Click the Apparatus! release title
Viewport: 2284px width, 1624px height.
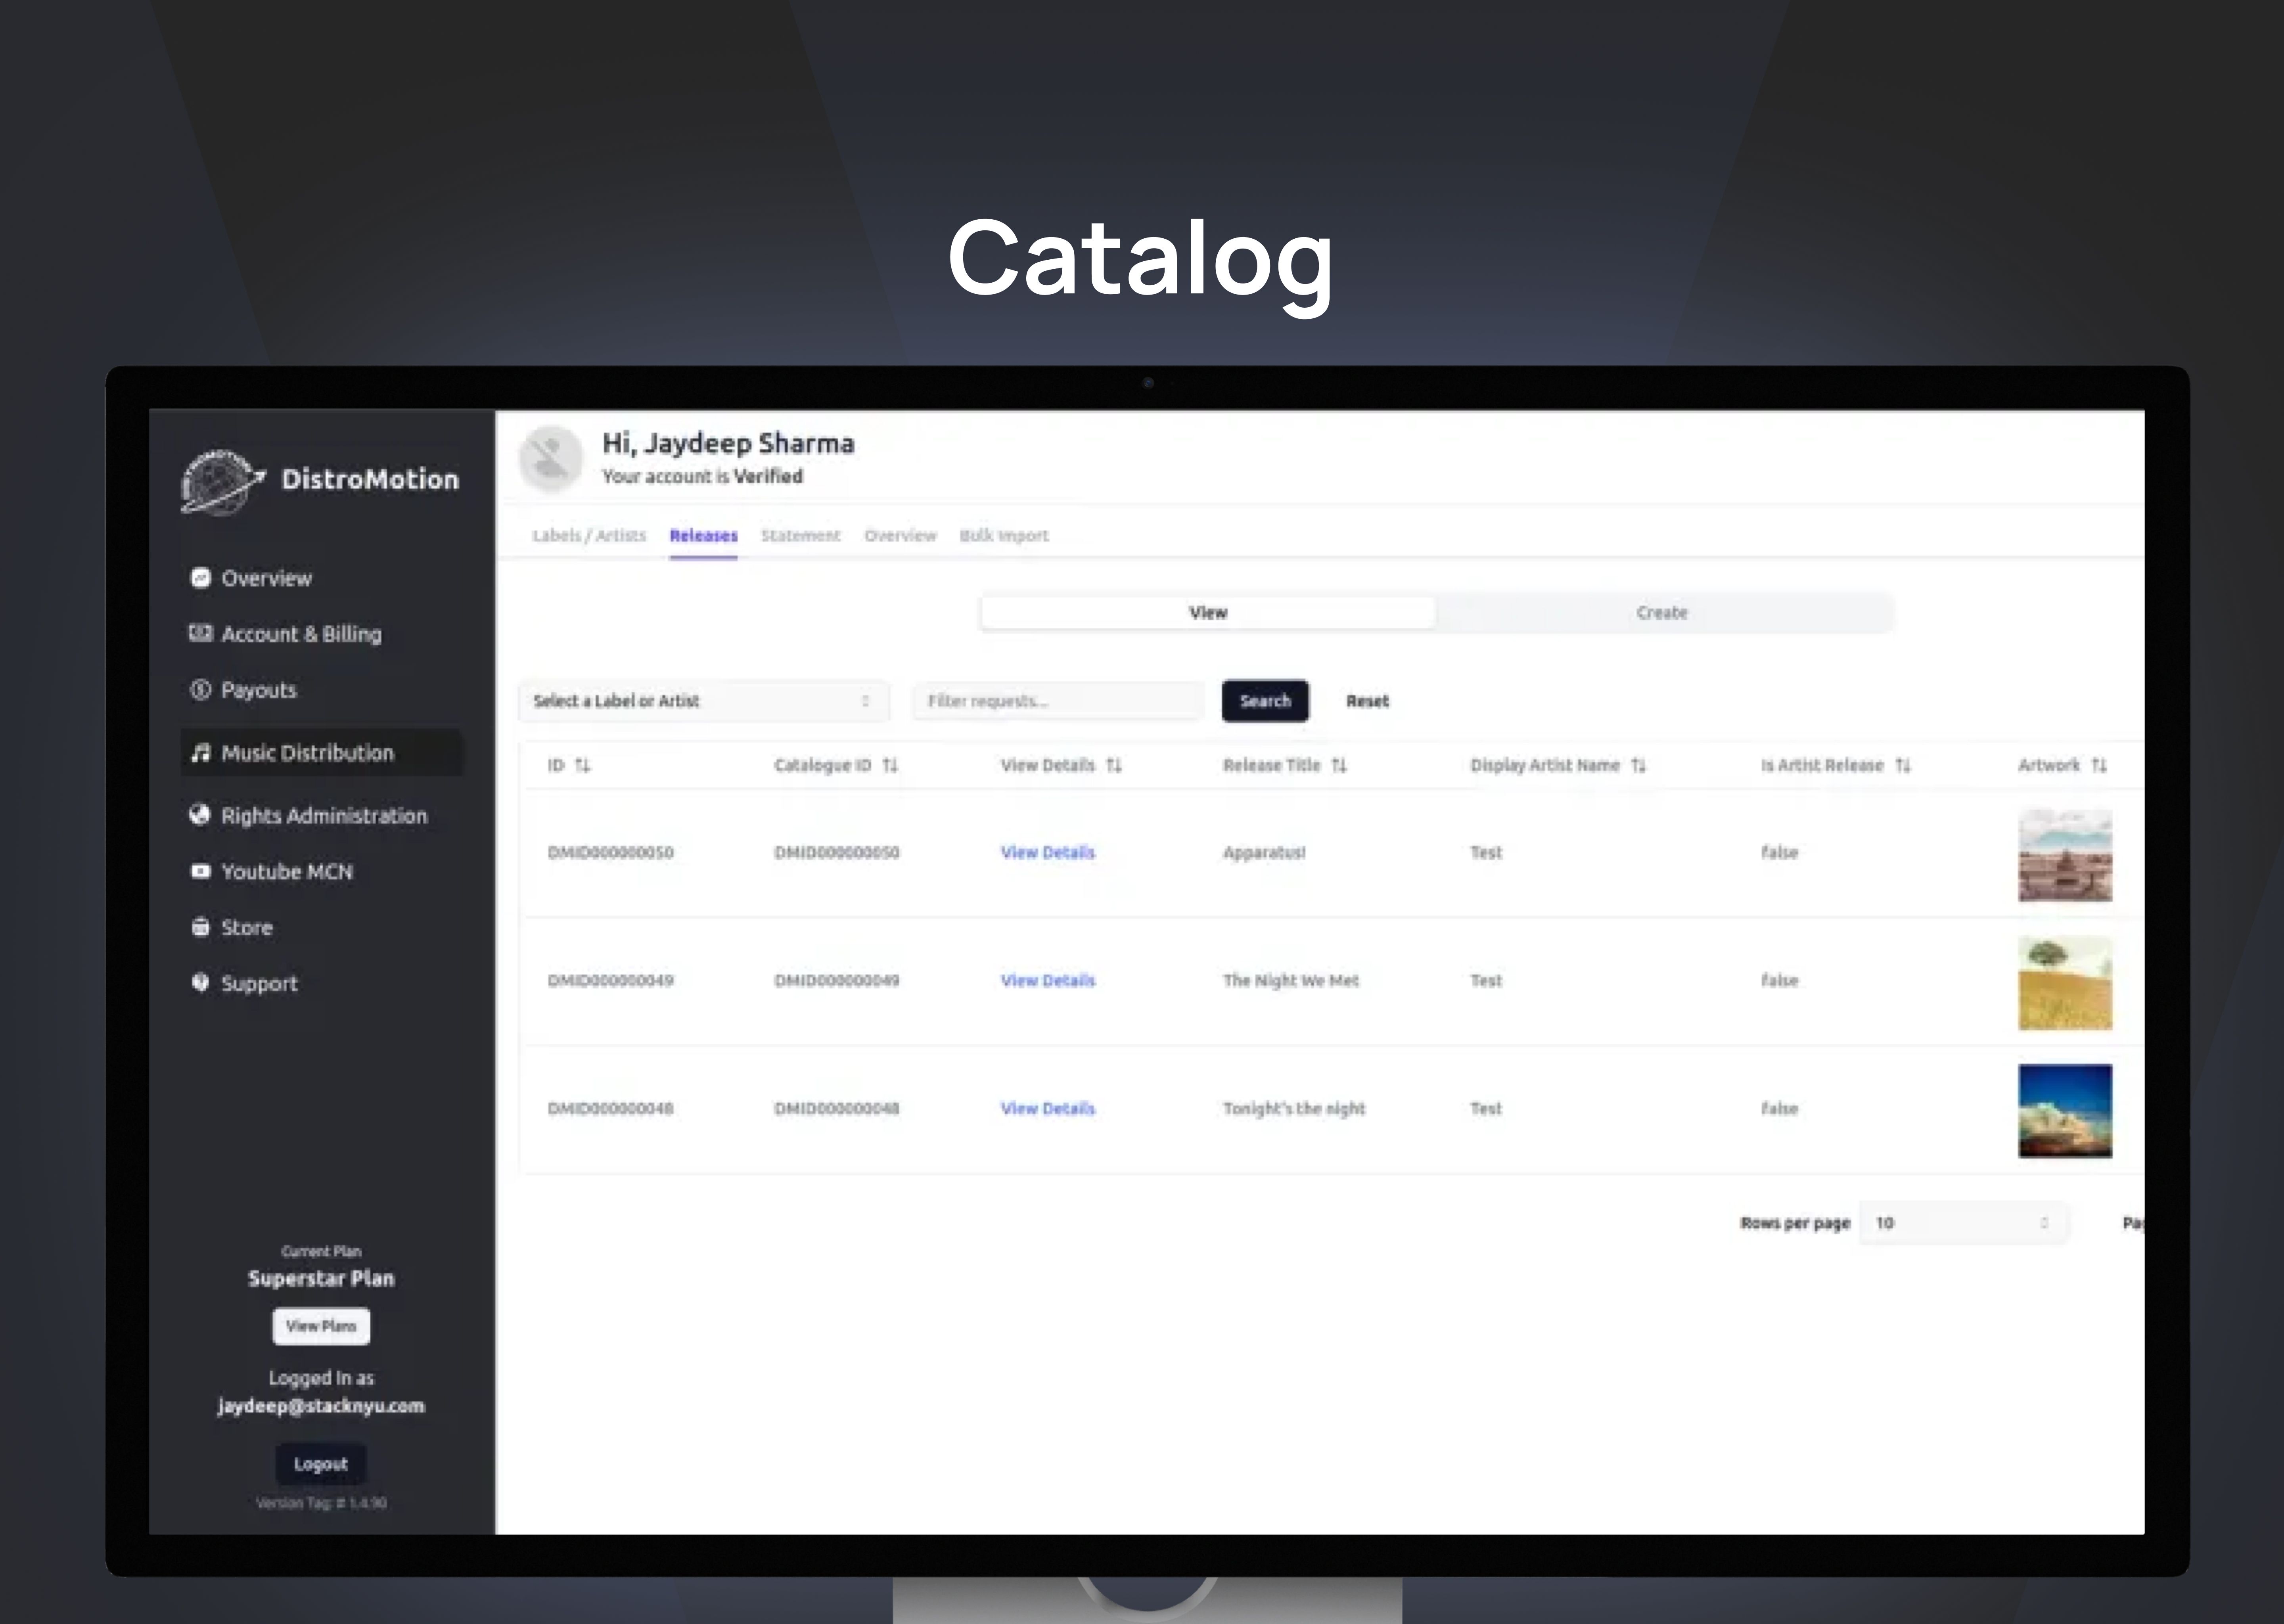coord(1264,852)
